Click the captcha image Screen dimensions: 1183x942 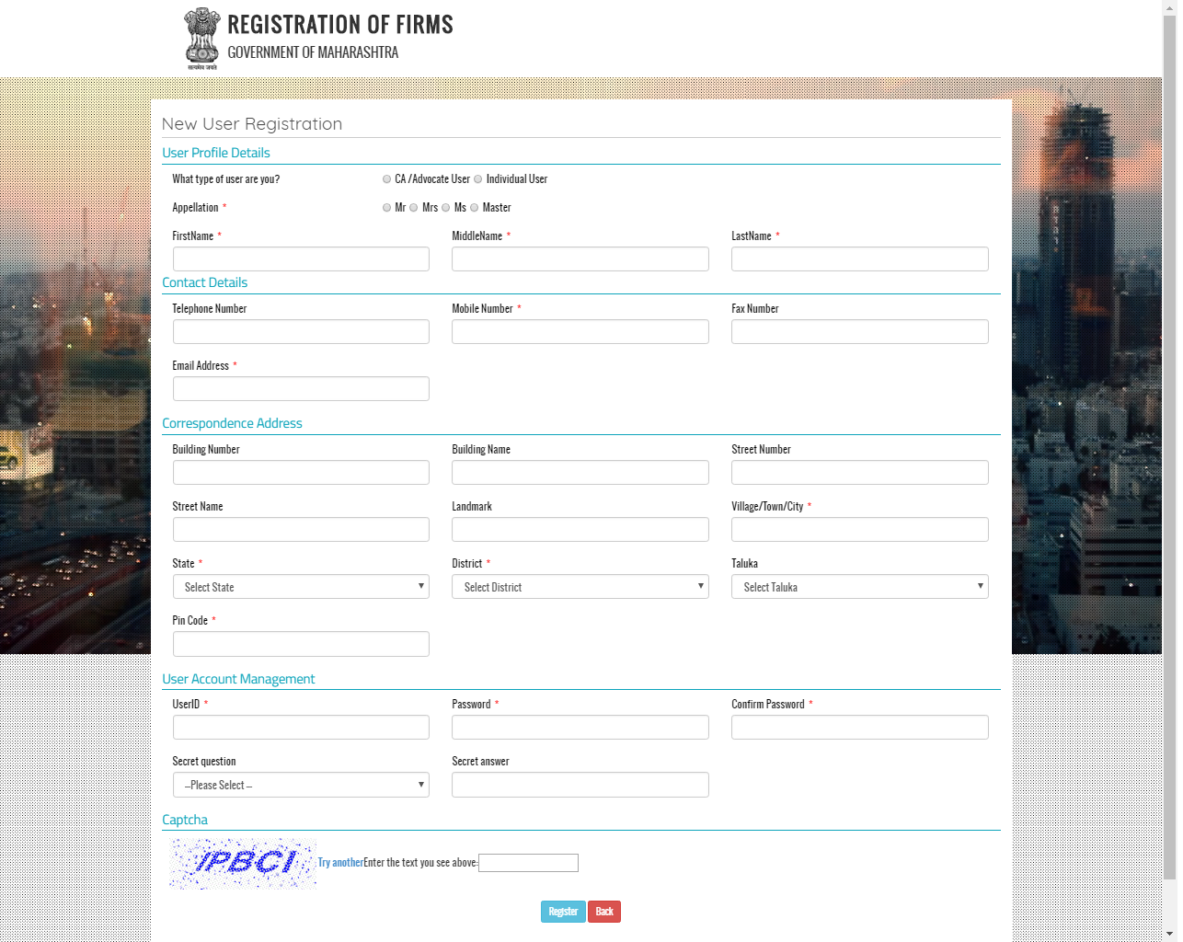(243, 863)
